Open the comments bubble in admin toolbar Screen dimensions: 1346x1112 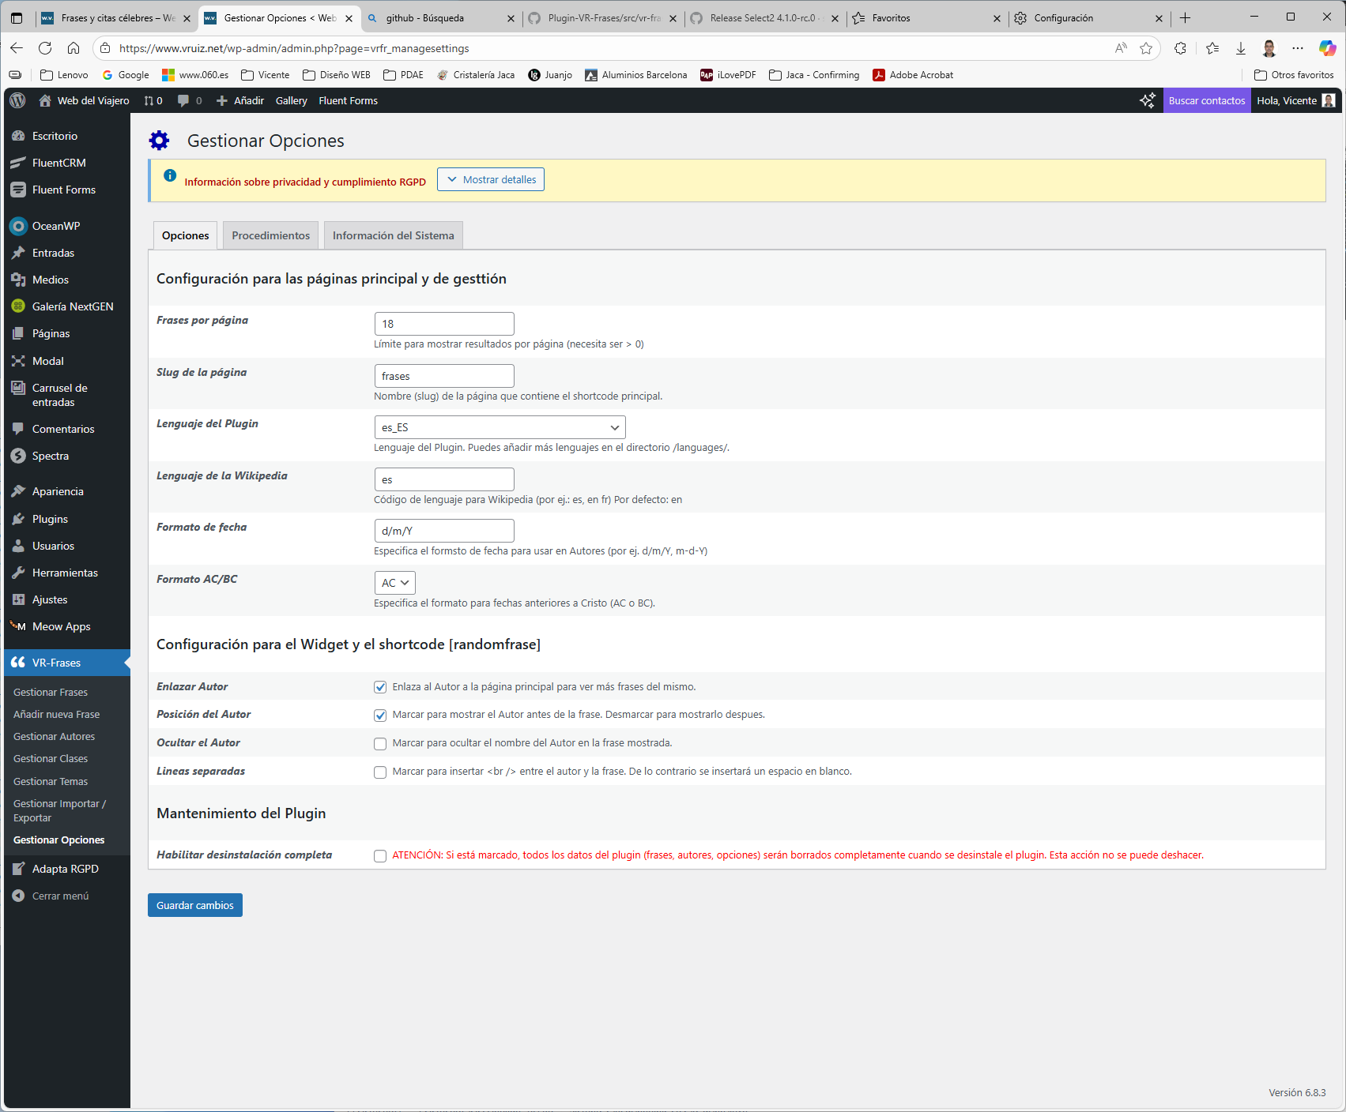(185, 100)
